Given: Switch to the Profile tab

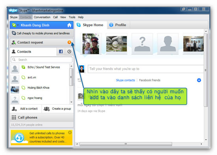Looking at the screenshot, I should pos(118,25).
